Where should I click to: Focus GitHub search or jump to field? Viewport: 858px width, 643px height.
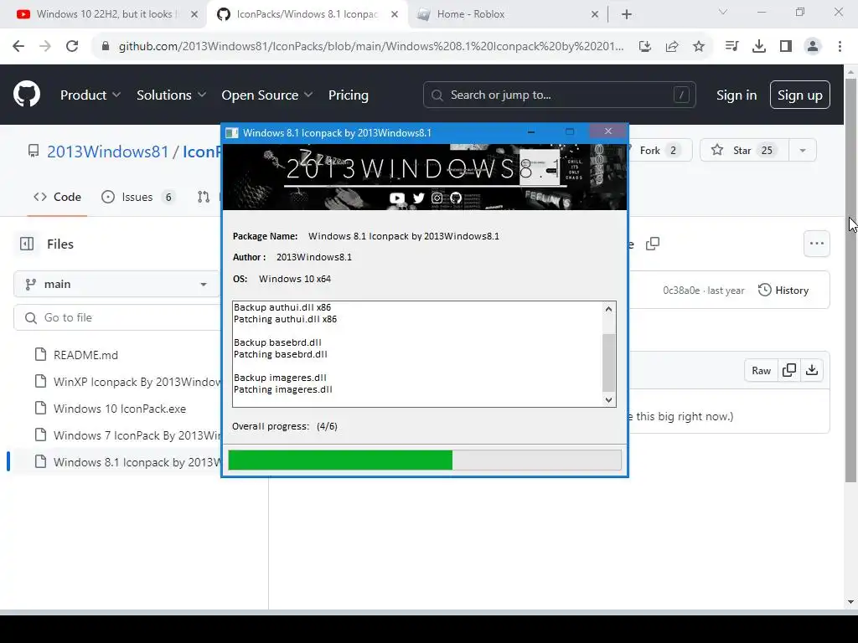[x=559, y=95]
